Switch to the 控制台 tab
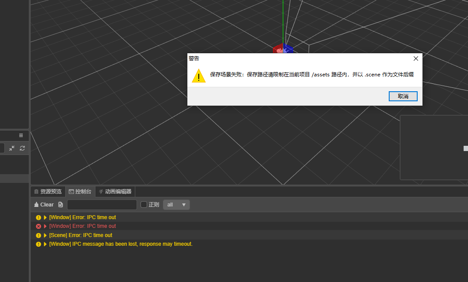This screenshot has width=468, height=282. coord(80,192)
